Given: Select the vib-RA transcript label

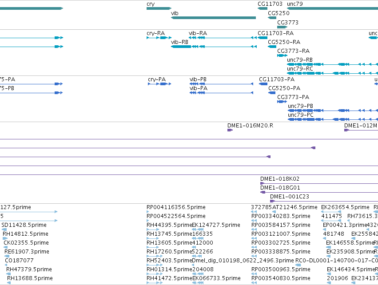Looking at the screenshot, I should (x=198, y=33).
